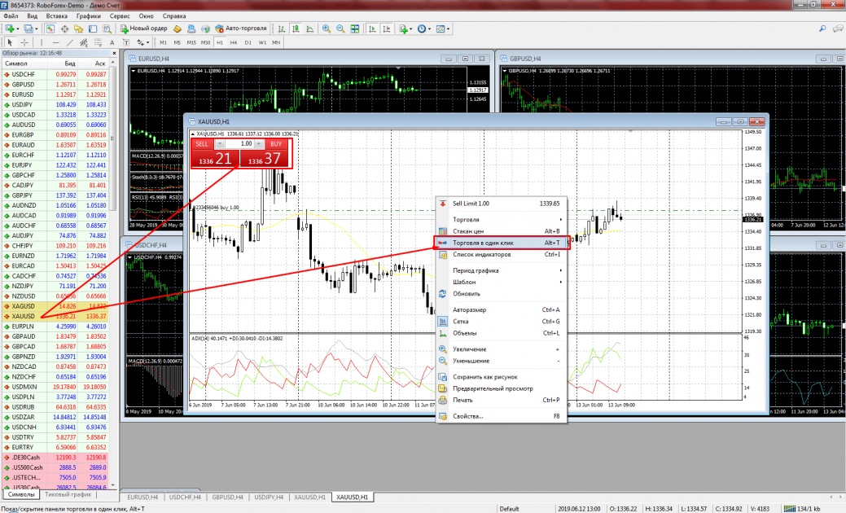Expand the 'Шаблон' submenu
846x513 pixels.
(465, 282)
